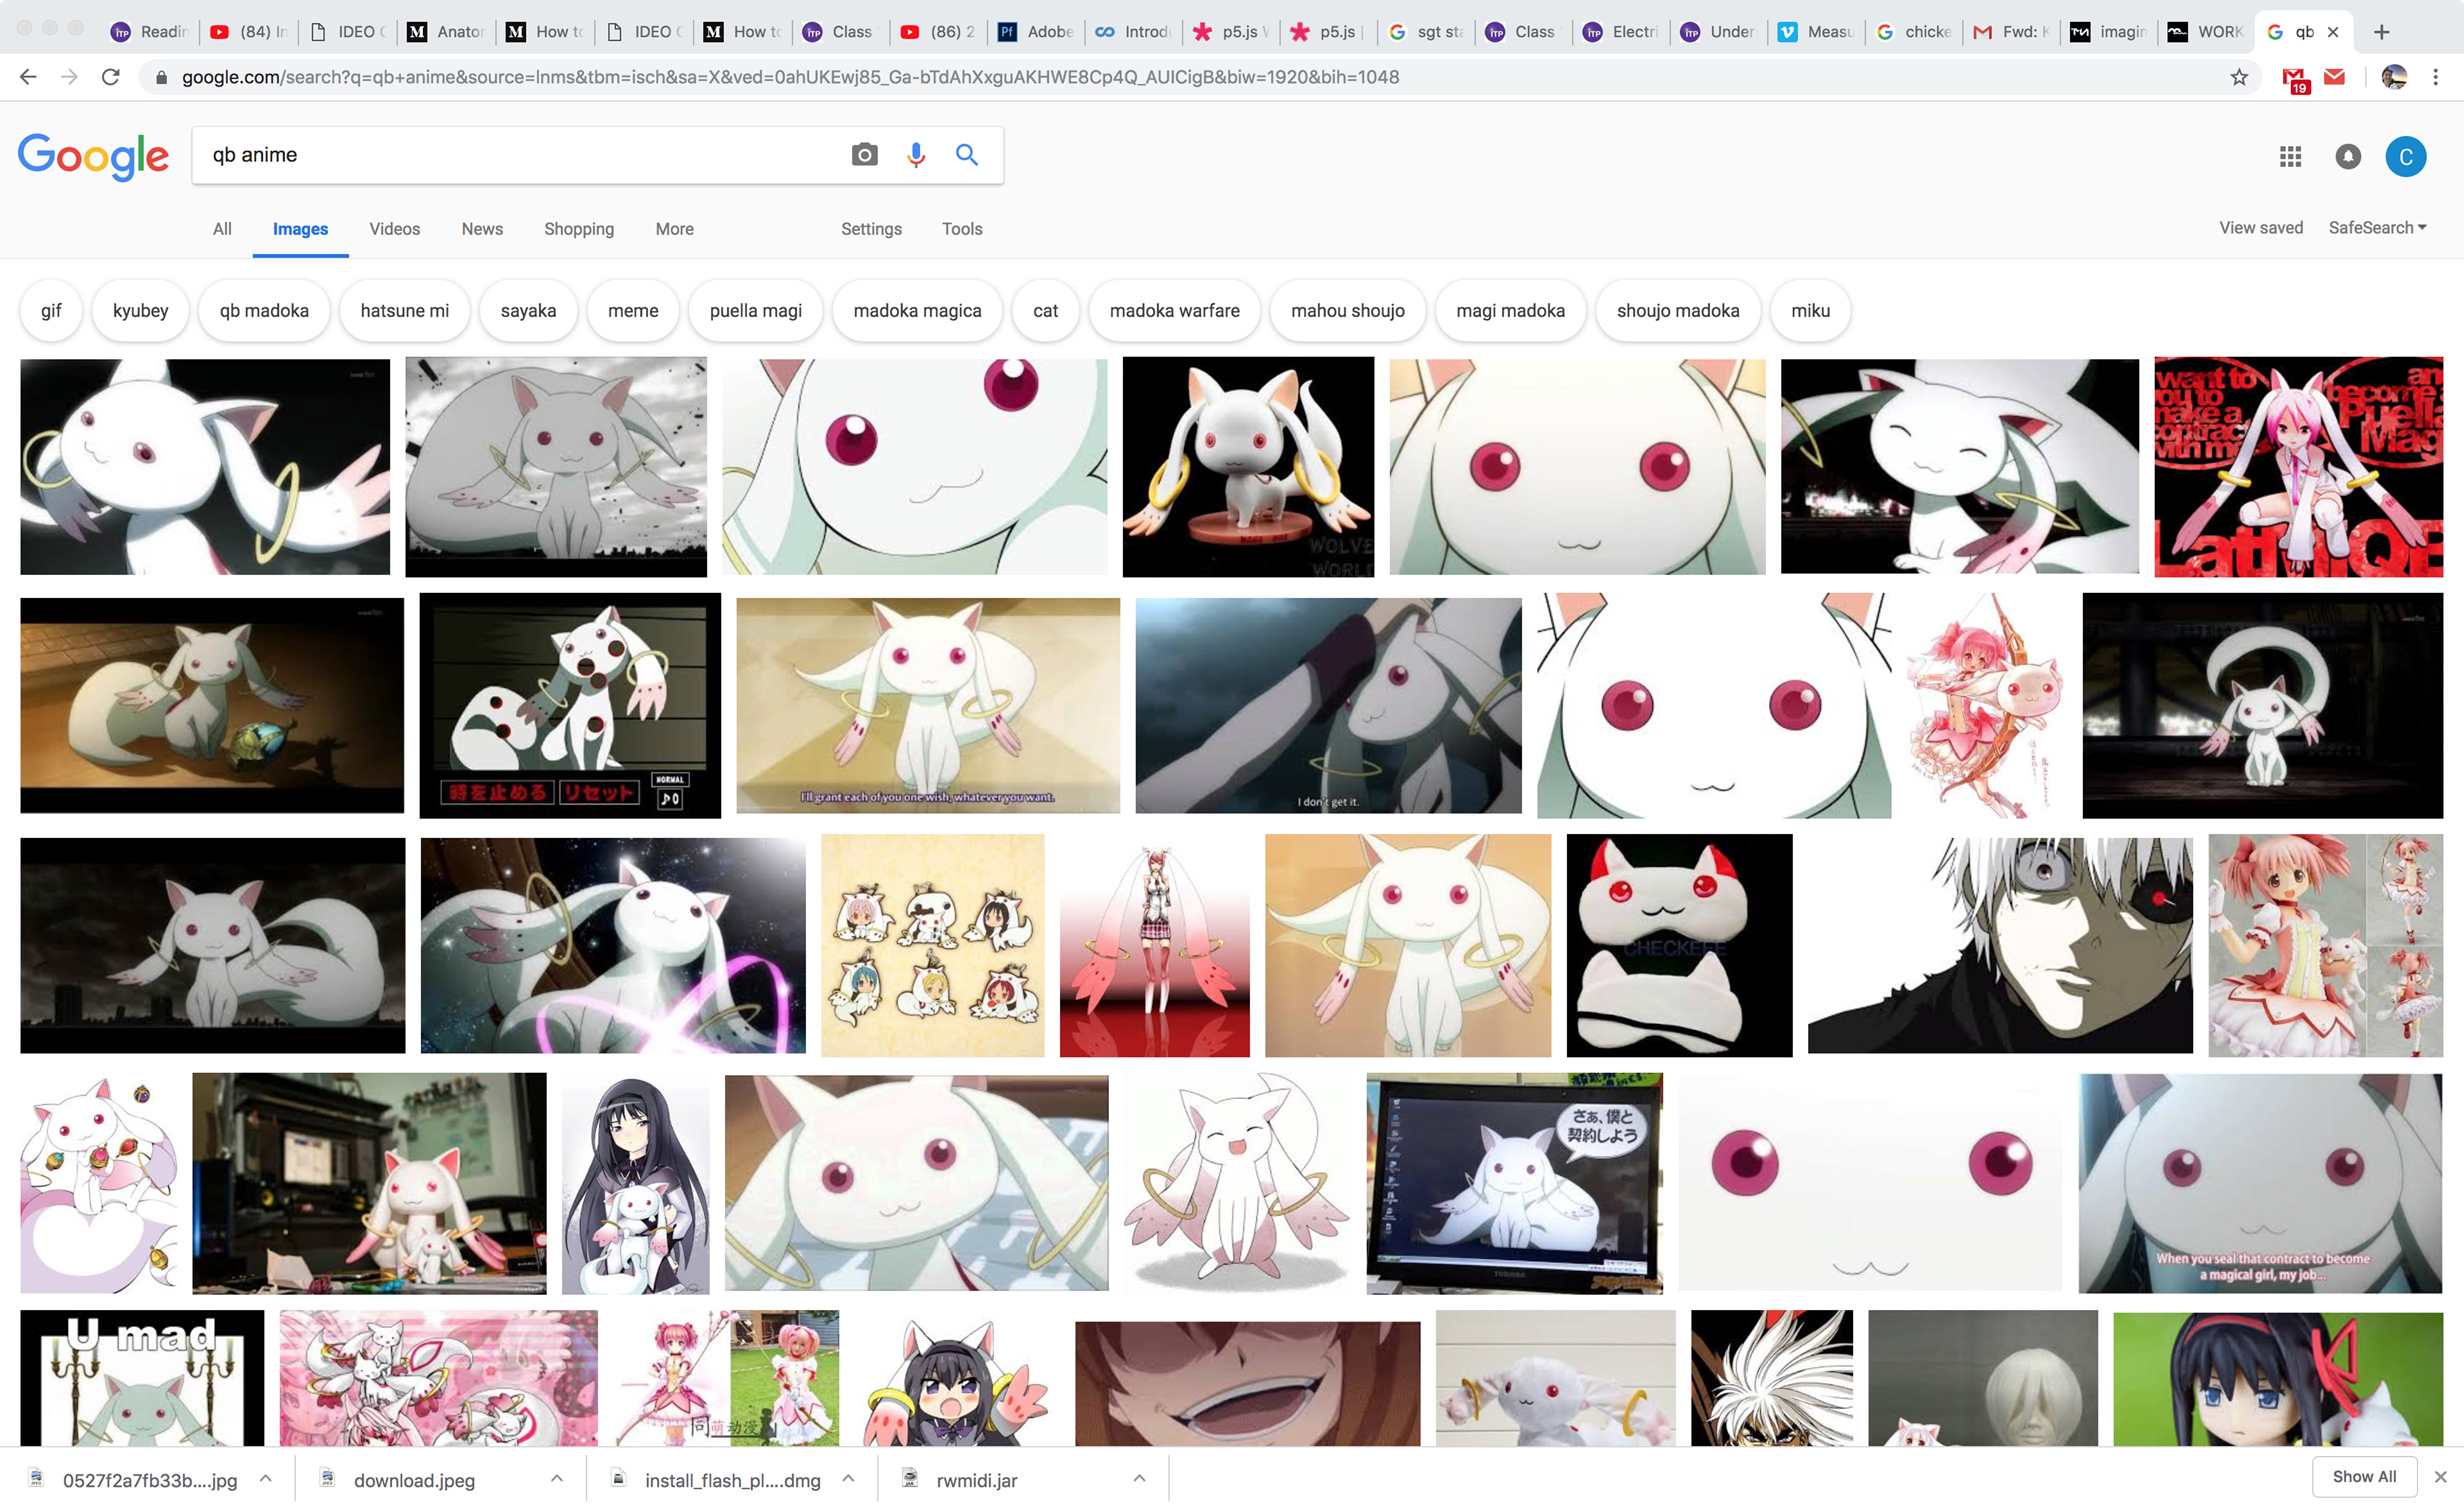
Task: Open the Google apps grid icon
Action: (2290, 157)
